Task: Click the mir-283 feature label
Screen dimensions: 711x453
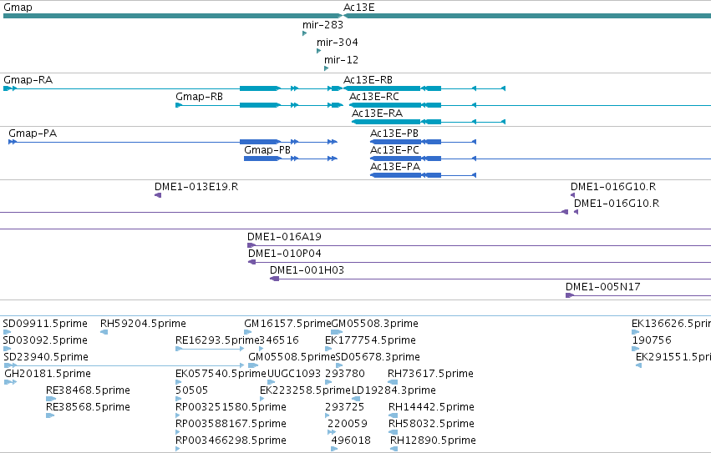Action: pyautogui.click(x=322, y=25)
